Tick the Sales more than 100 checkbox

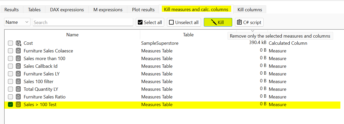[10, 59]
